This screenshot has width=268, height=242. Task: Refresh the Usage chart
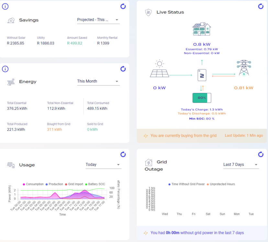[x=123, y=155]
